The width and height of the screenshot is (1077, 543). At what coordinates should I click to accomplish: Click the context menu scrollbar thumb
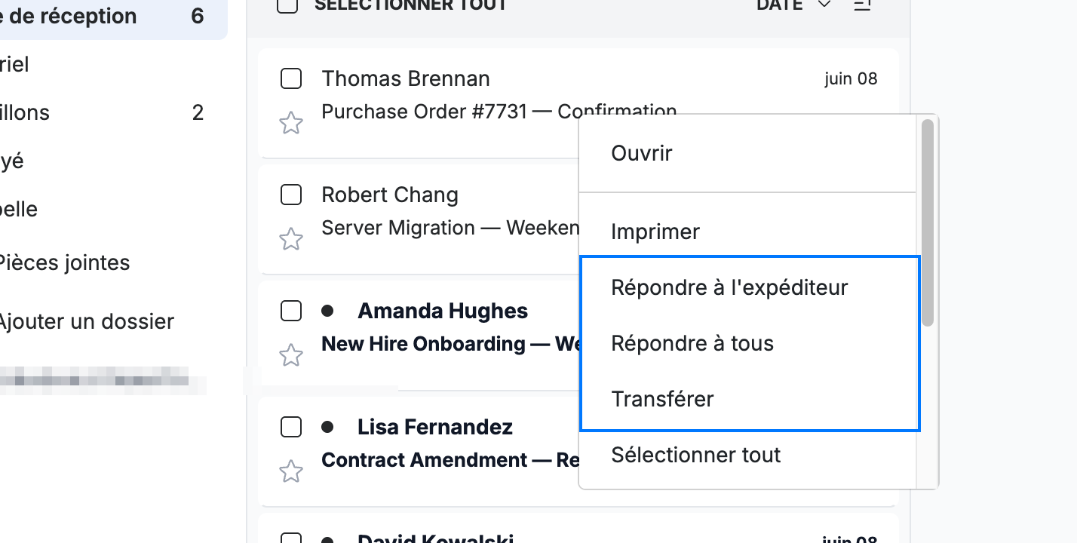click(x=928, y=222)
